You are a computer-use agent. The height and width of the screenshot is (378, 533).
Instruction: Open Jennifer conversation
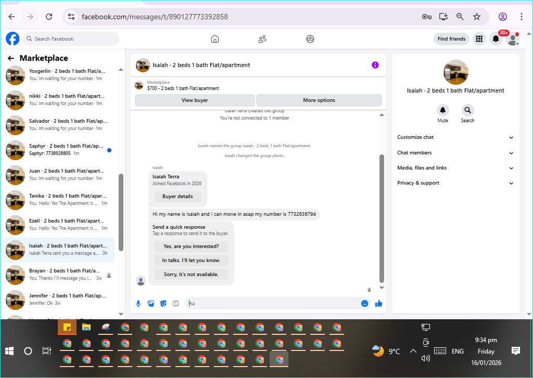[x=58, y=299]
